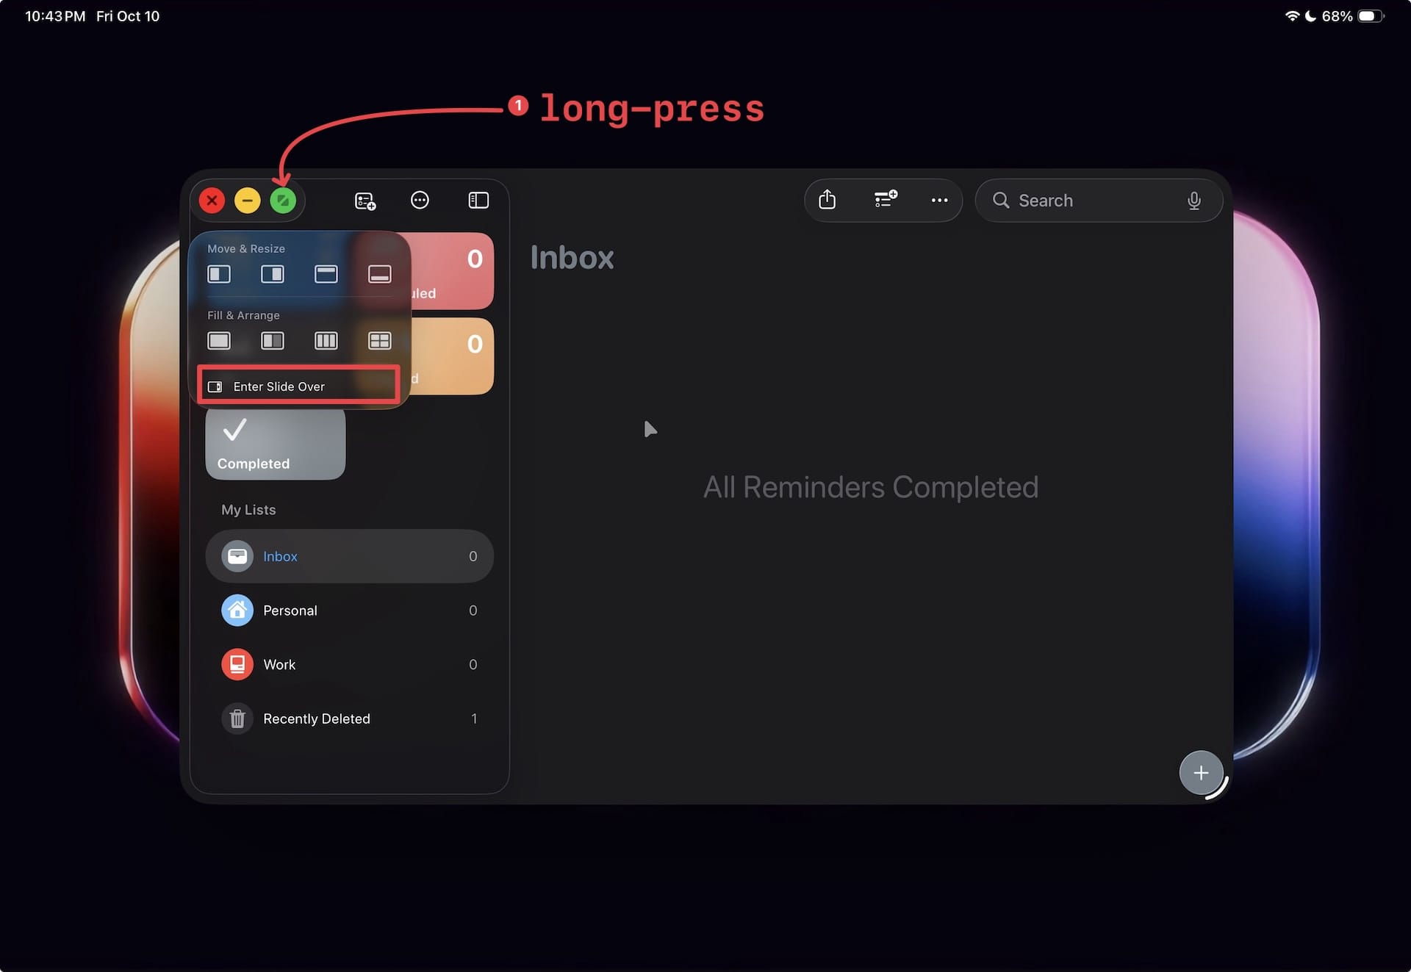Choose the full-screen fill option
The height and width of the screenshot is (972, 1411).
click(x=218, y=340)
